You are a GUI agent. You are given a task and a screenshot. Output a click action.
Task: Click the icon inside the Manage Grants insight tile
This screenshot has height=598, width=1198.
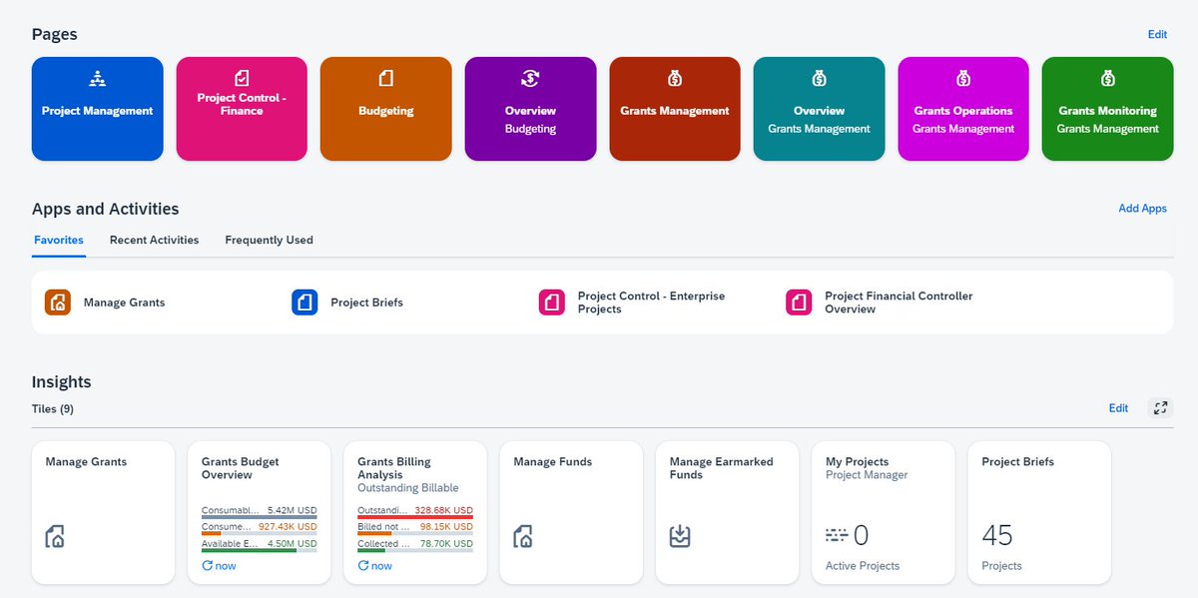[x=56, y=536]
